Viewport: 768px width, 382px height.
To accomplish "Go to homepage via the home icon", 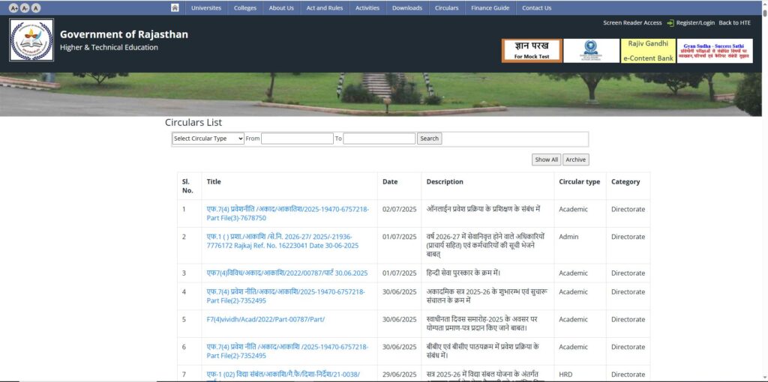I will tap(175, 7).
